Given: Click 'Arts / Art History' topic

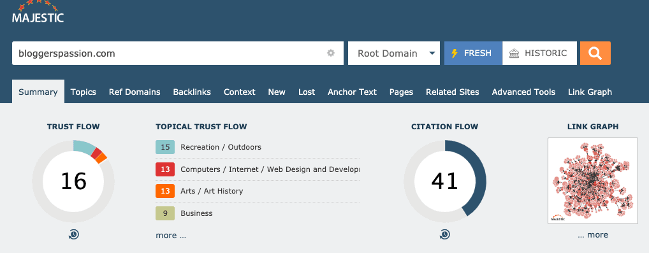Looking at the screenshot, I should pyautogui.click(x=212, y=191).
